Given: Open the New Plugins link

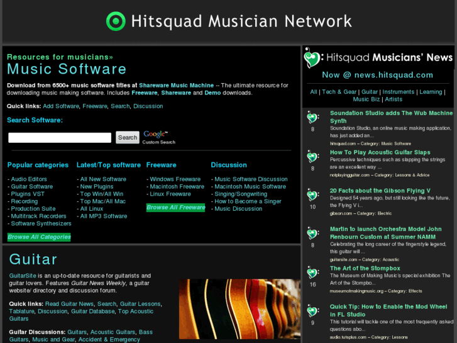Looking at the screenshot, I should (x=97, y=186).
